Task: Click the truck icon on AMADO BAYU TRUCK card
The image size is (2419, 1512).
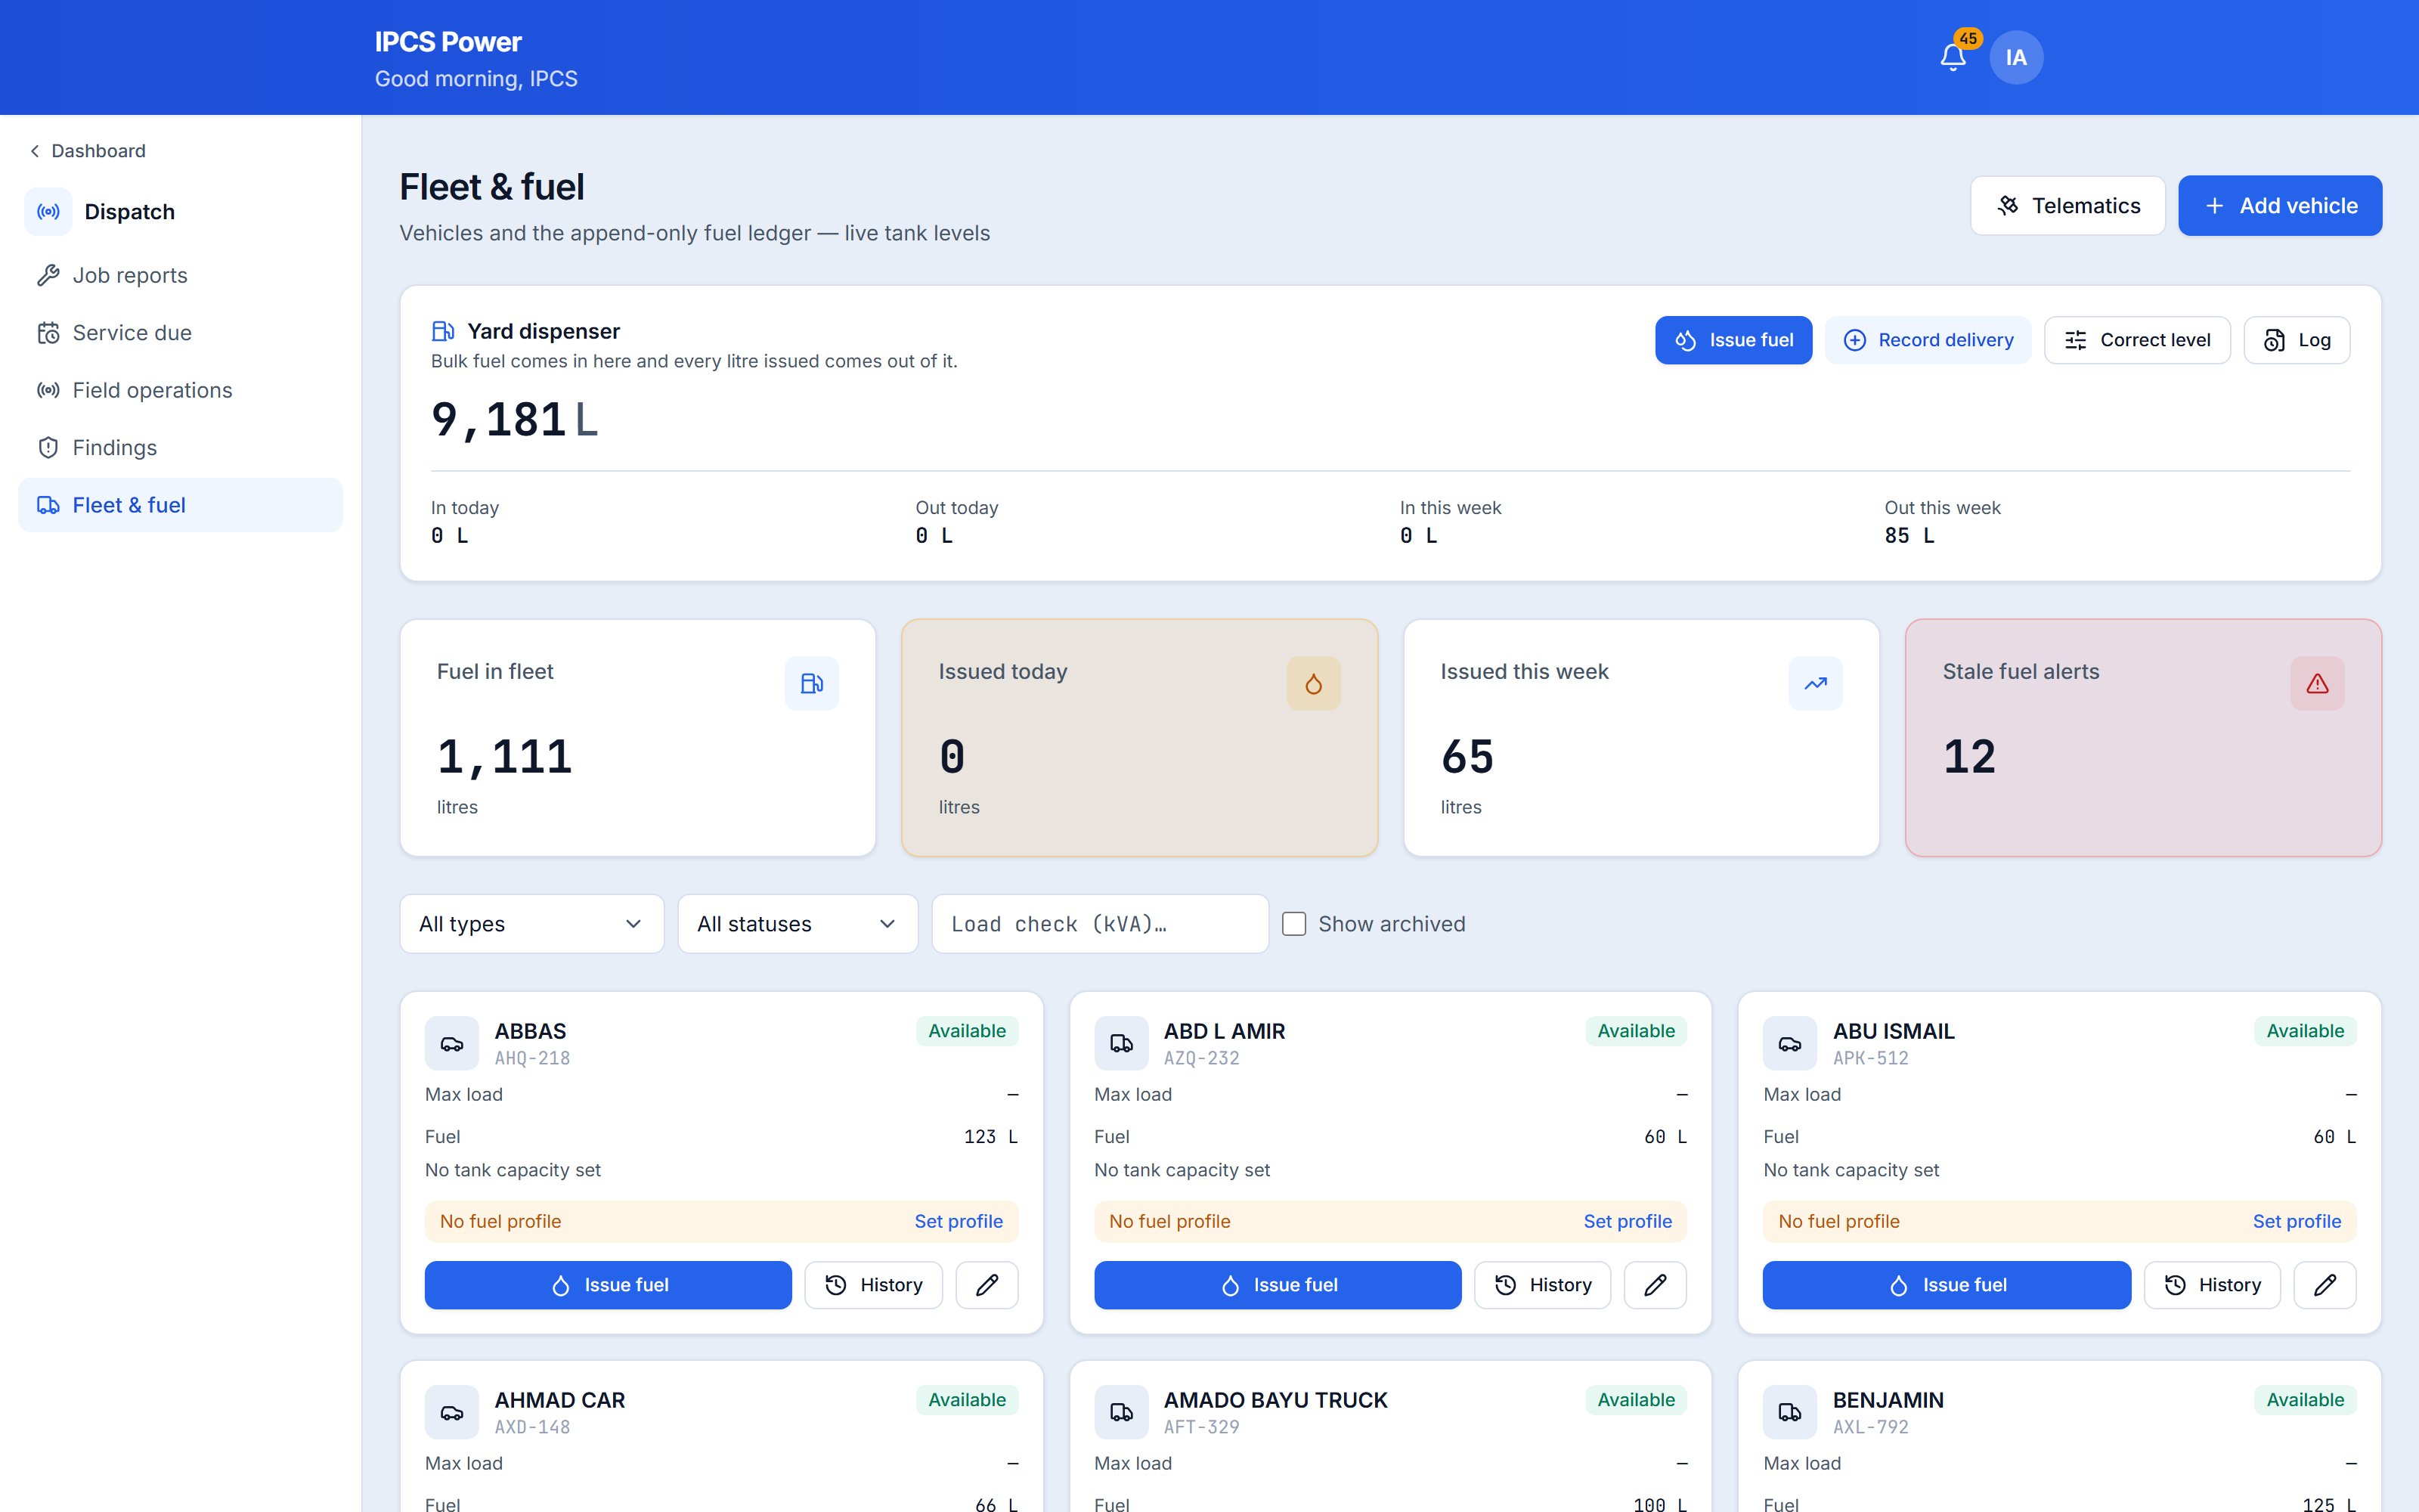Action: pyautogui.click(x=1120, y=1412)
